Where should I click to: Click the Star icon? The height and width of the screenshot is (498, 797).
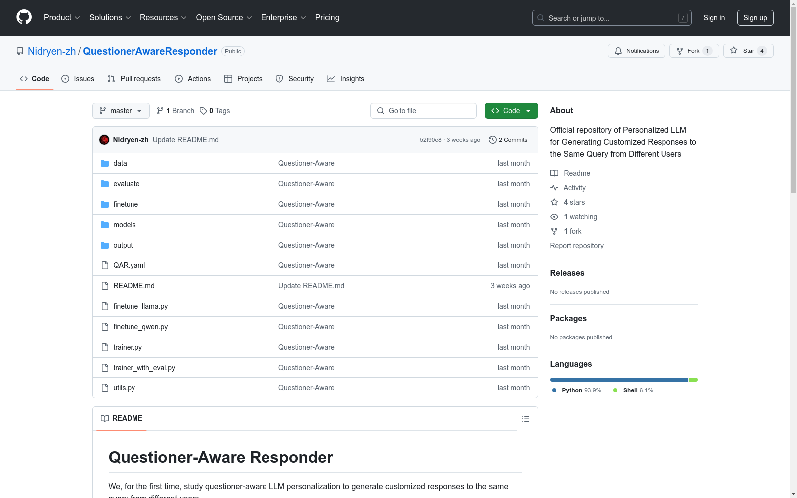734,50
